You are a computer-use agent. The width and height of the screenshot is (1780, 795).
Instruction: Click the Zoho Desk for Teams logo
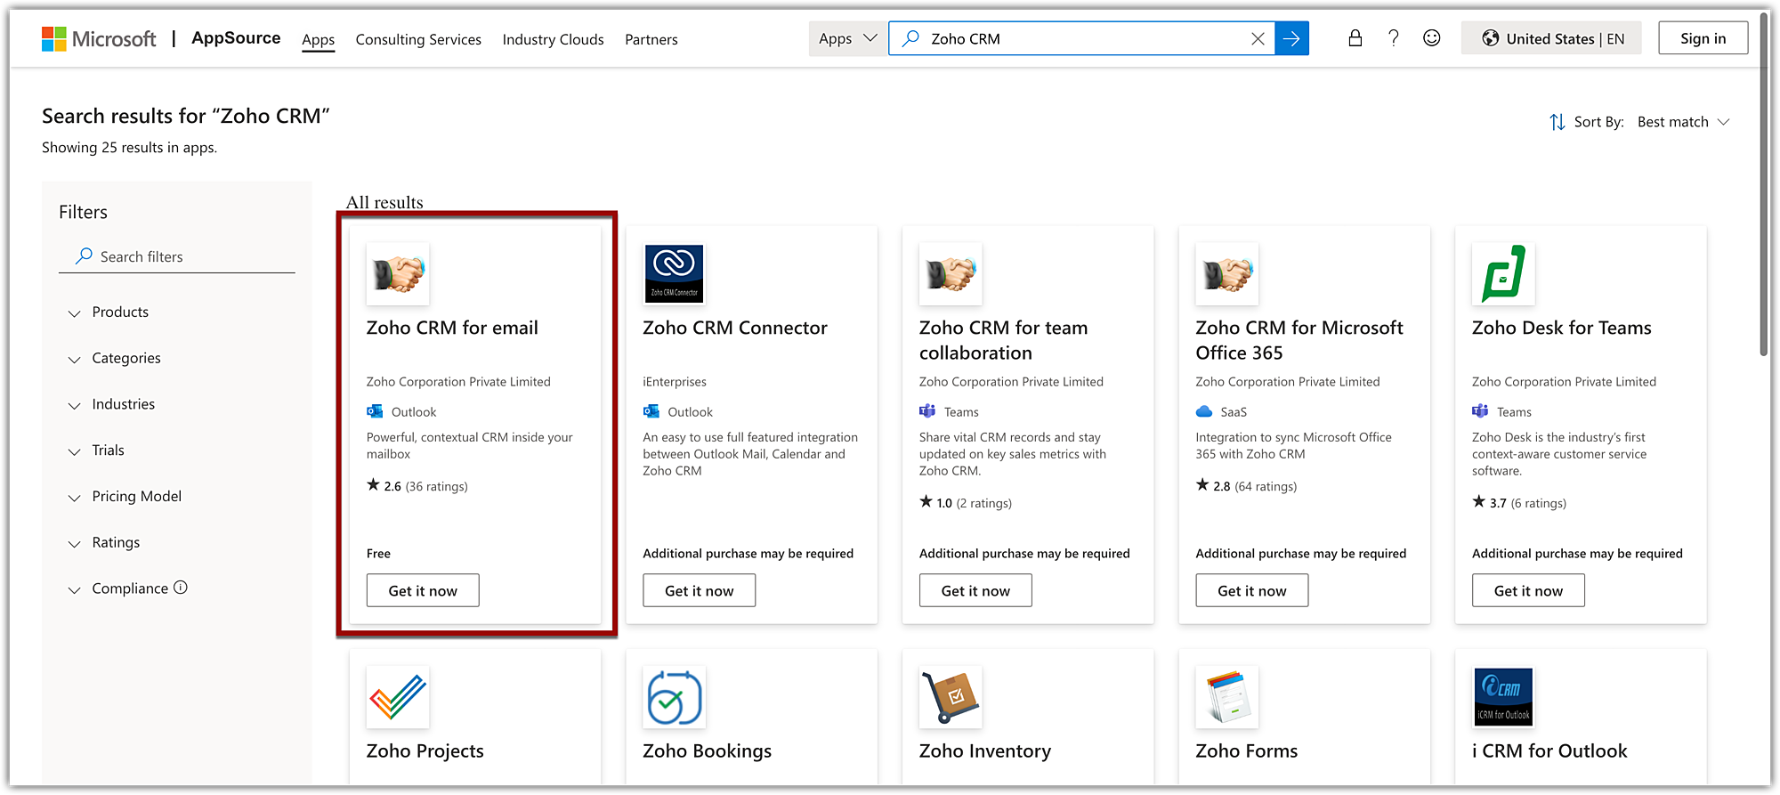click(x=1503, y=273)
